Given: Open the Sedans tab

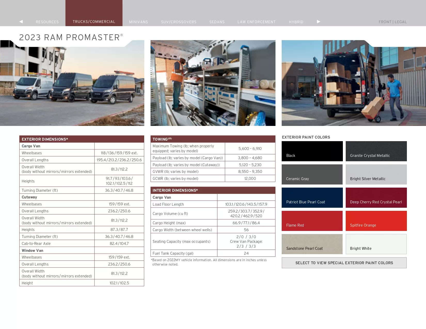Looking at the screenshot, I should [x=217, y=22].
